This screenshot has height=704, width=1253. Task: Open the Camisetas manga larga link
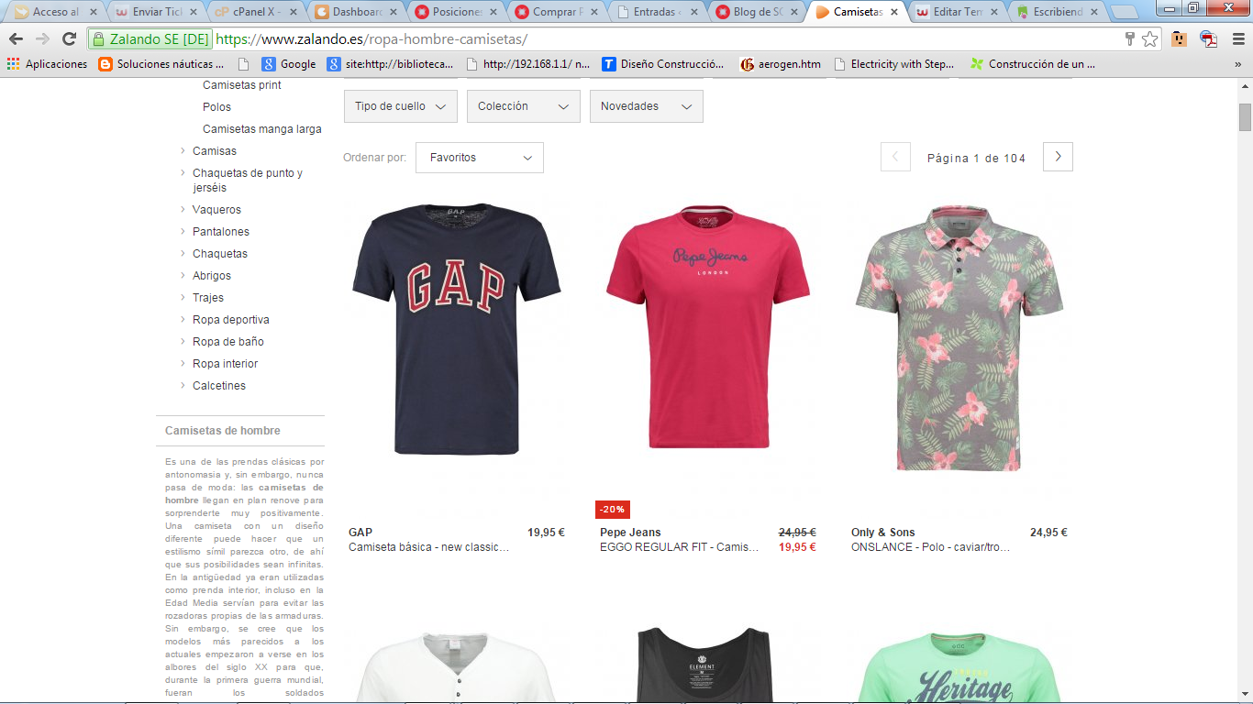(x=262, y=129)
